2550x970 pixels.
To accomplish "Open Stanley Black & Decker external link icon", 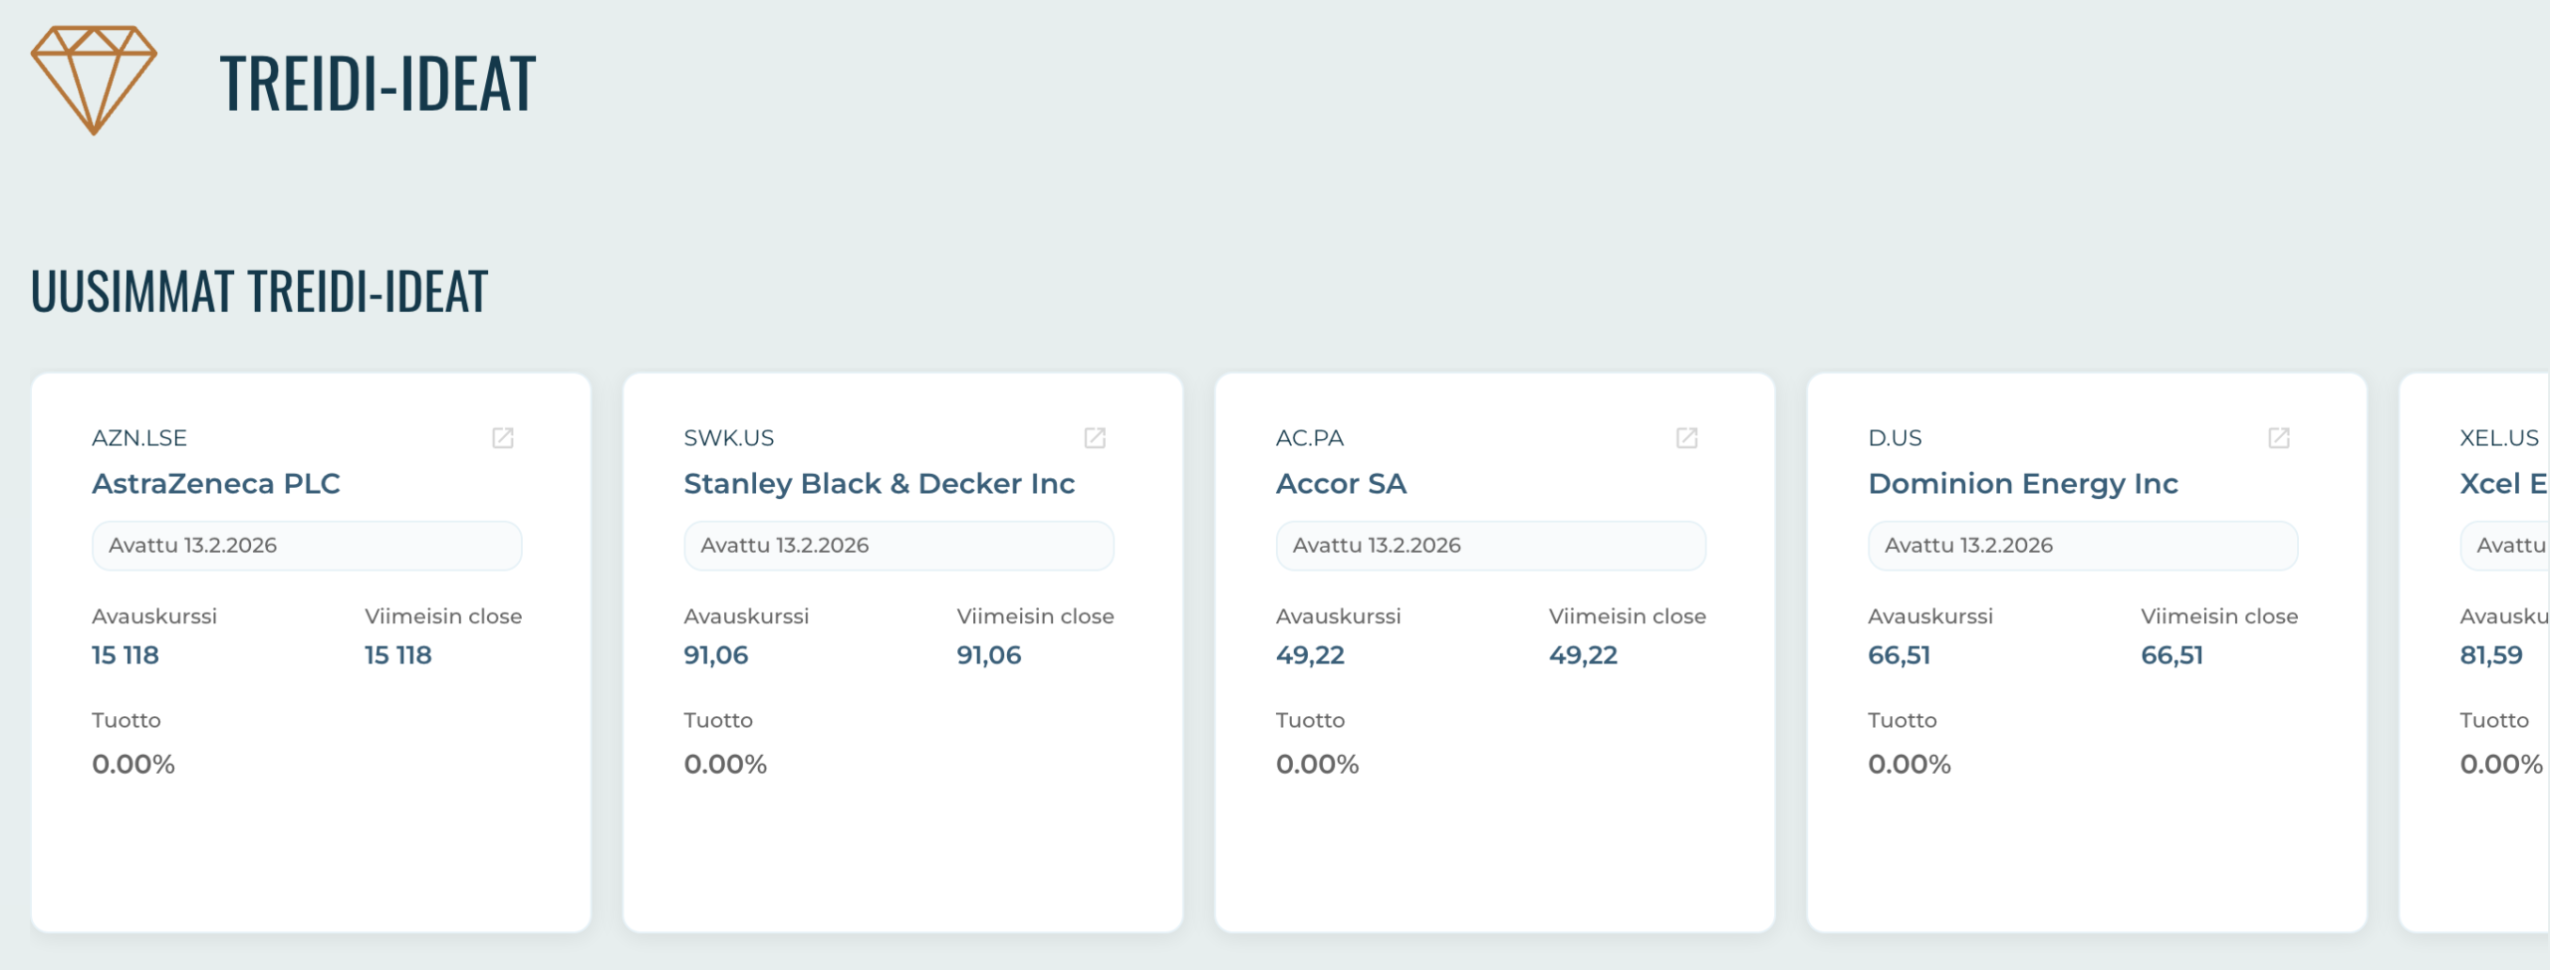I will 1095,438.
